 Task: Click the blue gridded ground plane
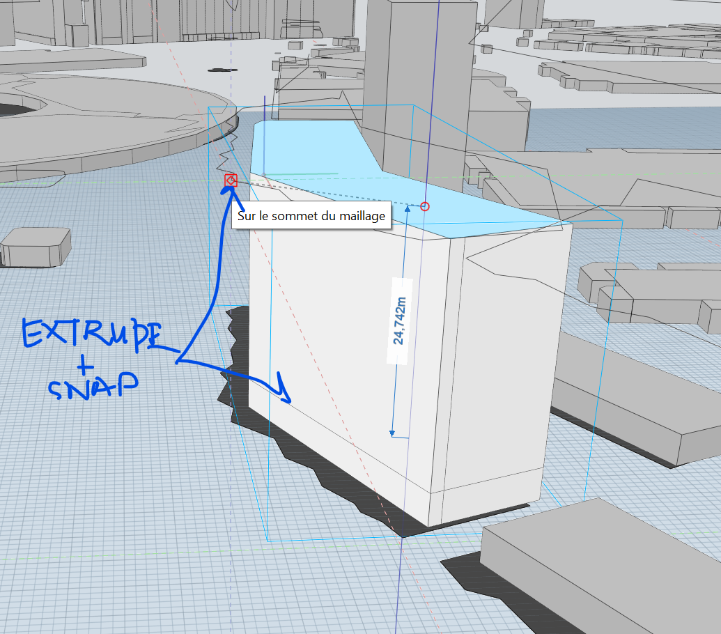click(104, 488)
